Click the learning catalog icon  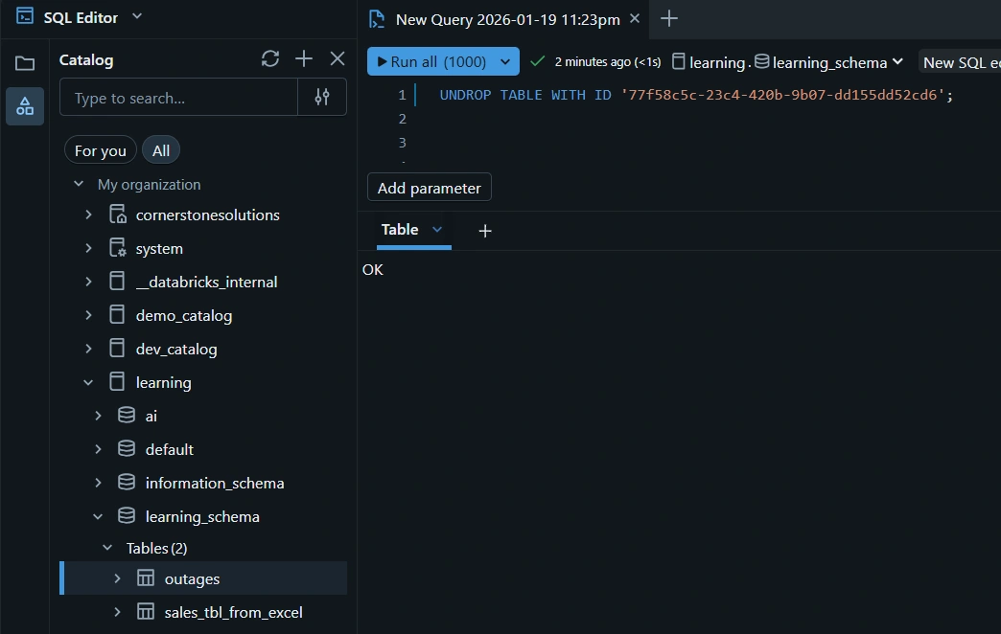(117, 382)
